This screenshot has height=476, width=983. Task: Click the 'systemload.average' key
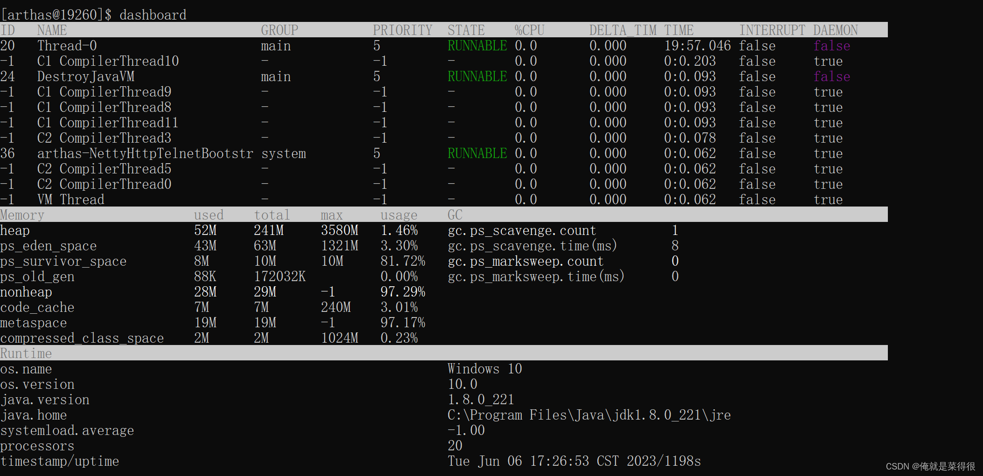pos(67,430)
